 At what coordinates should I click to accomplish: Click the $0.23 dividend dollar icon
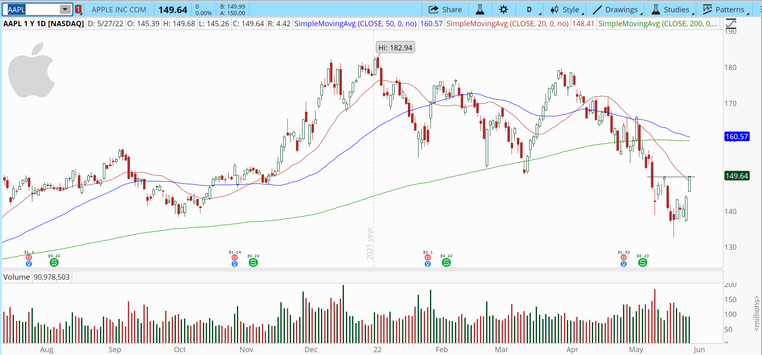[x=642, y=262]
